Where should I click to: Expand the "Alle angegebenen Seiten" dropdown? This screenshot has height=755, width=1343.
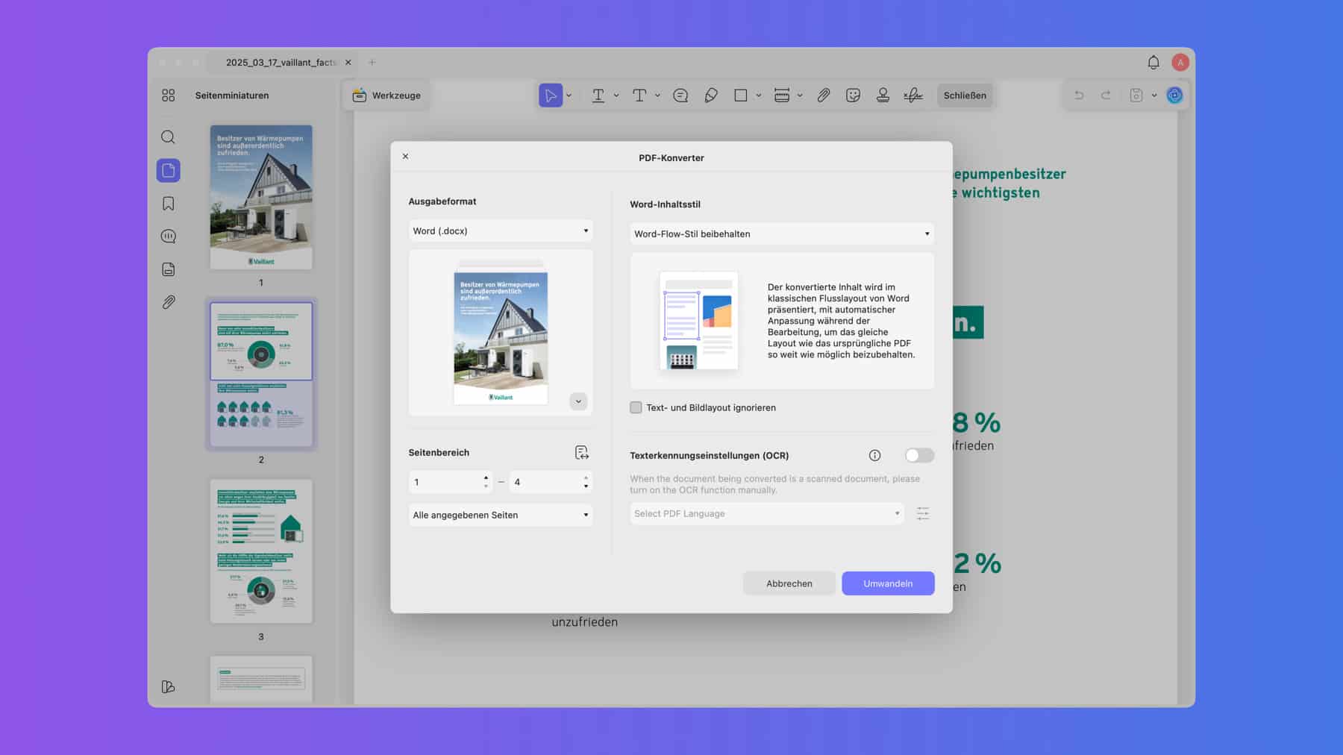coord(500,515)
